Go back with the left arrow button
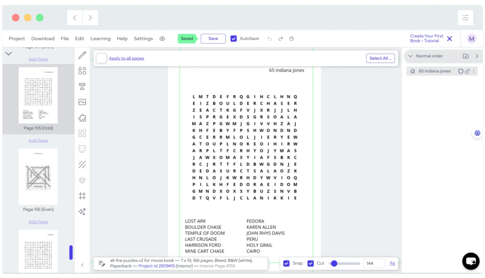Screen dimensions: 485x278 tap(75, 18)
